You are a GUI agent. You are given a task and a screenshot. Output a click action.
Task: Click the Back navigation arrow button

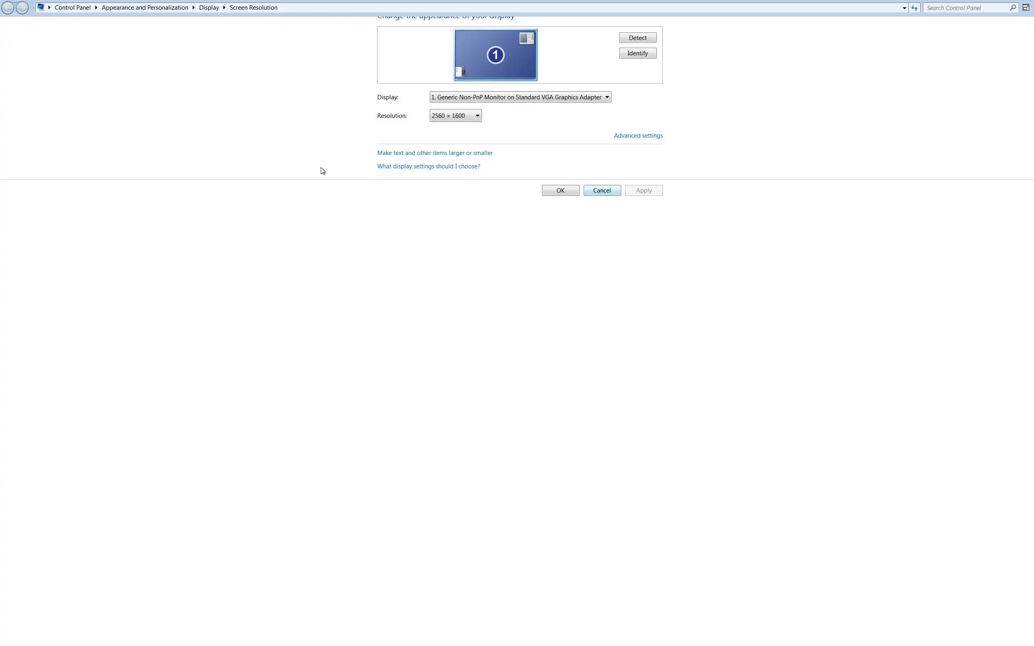point(8,8)
